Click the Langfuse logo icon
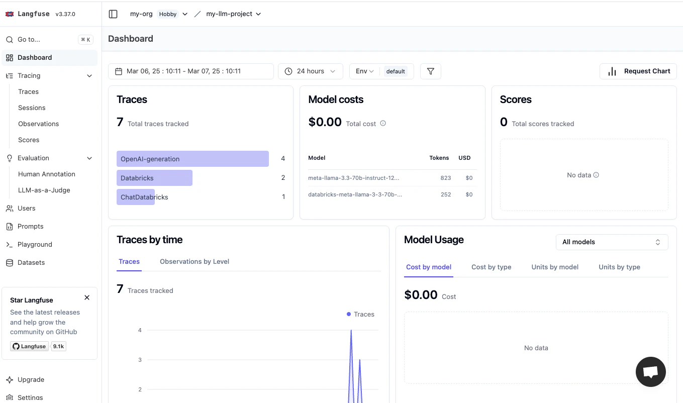683x403 pixels. point(10,14)
